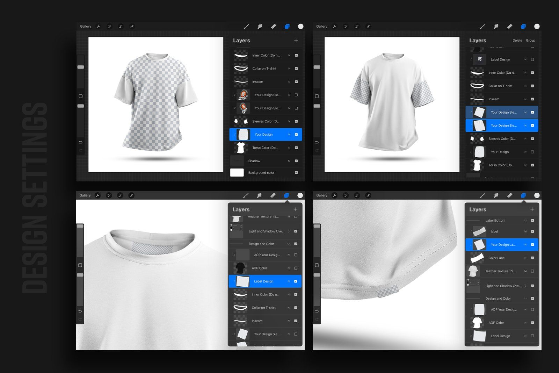Viewport: 559px width, 373px height.
Task: Open the Layers panel icon
Action: tap(288, 26)
